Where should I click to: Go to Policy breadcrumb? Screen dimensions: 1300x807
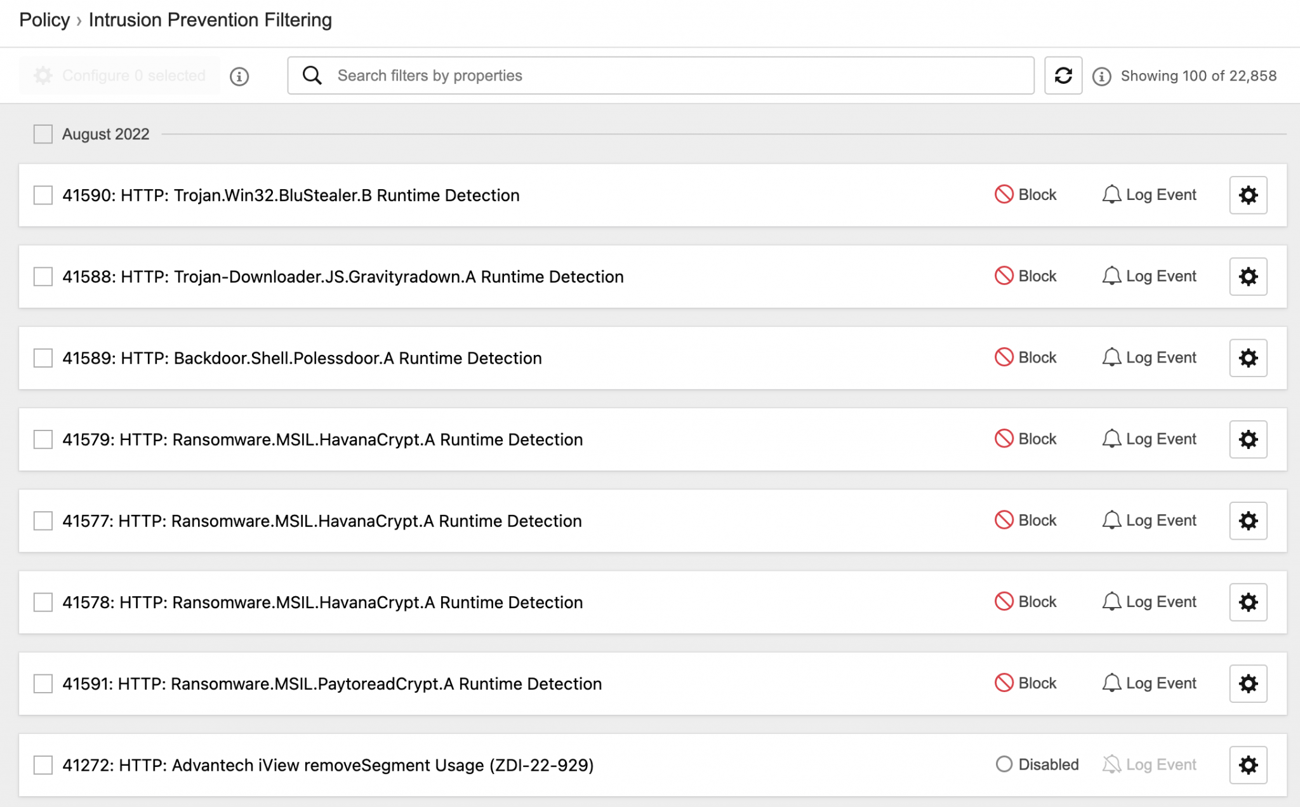44,20
